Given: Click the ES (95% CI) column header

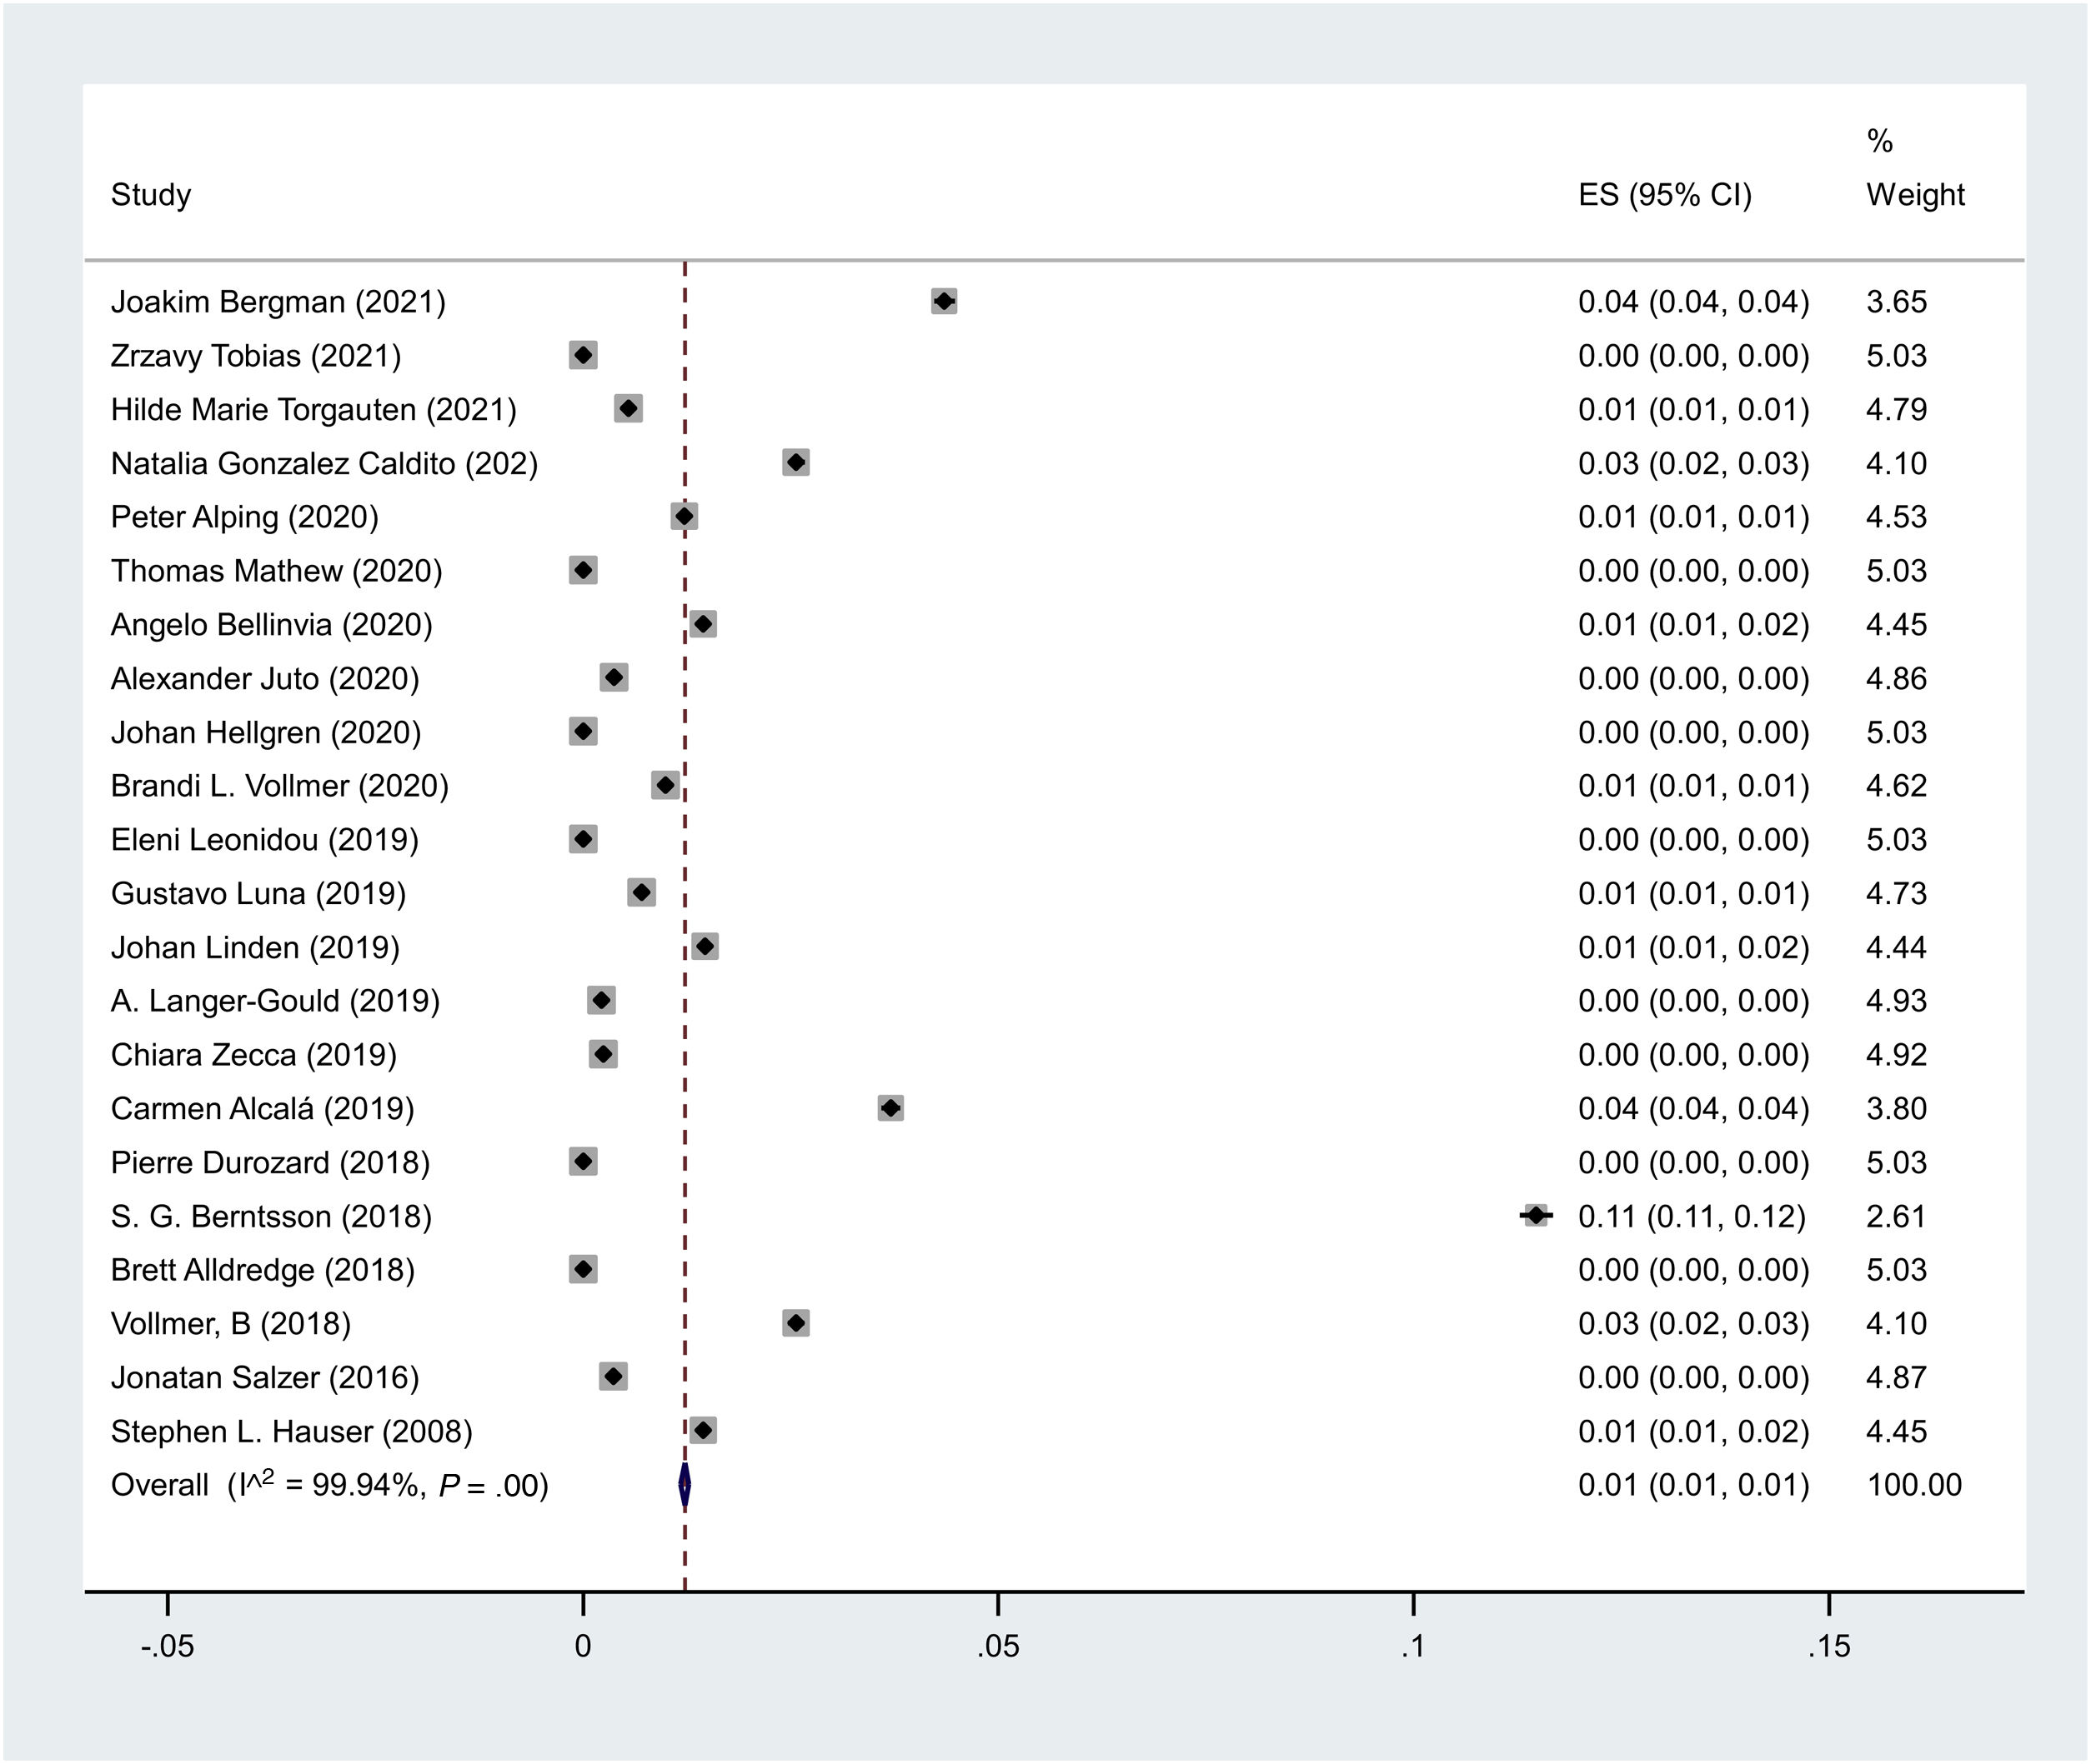Looking at the screenshot, I should (1665, 194).
